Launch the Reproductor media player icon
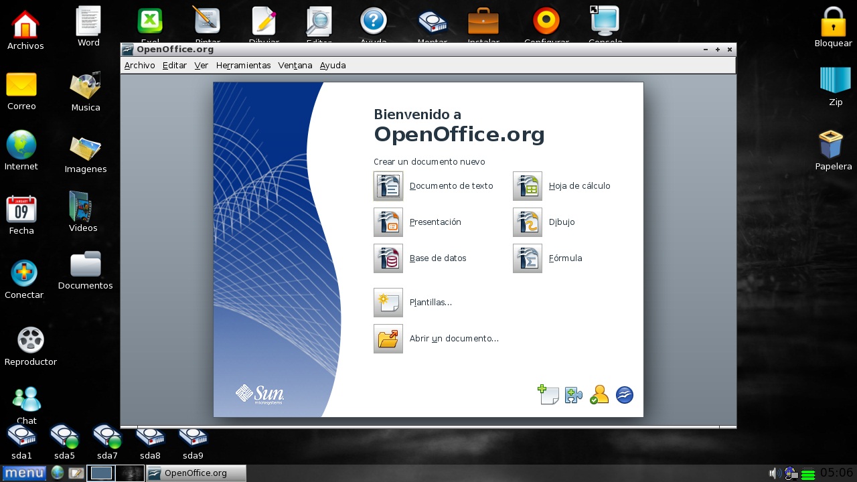 point(31,340)
